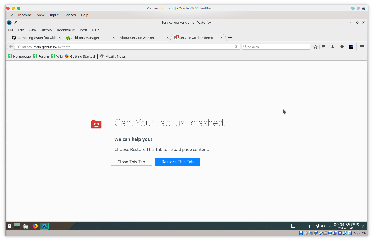Screen dimensions: 373x241
Task: Click the Search input field
Action: pos(276,47)
